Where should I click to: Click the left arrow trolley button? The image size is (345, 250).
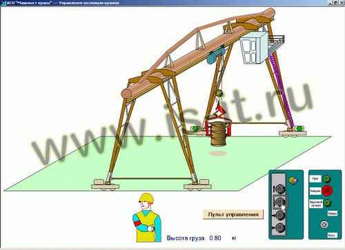pos(280,228)
